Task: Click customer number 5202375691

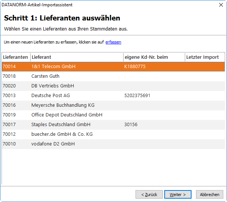Action: tap(137, 96)
